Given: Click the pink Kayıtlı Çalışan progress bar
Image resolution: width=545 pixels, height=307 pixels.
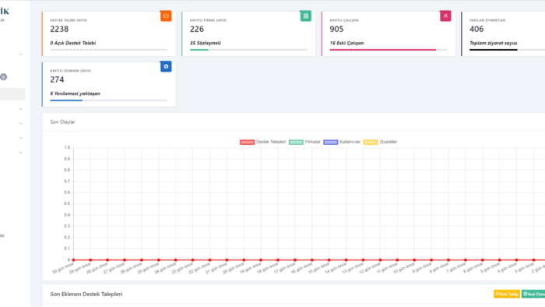Looking at the screenshot, I should click(x=389, y=50).
